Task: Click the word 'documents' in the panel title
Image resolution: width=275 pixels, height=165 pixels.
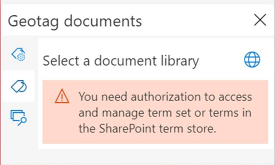Action: [103, 21]
